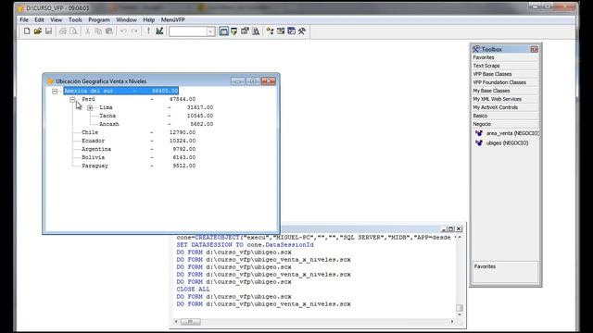This screenshot has width=593, height=333.
Task: Click the 'CLOSE ALL' line in the Command window
Action: click(x=193, y=290)
